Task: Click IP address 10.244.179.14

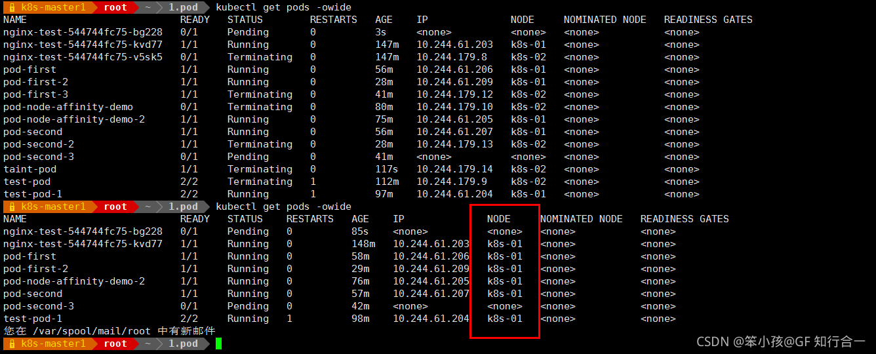Action: [454, 169]
